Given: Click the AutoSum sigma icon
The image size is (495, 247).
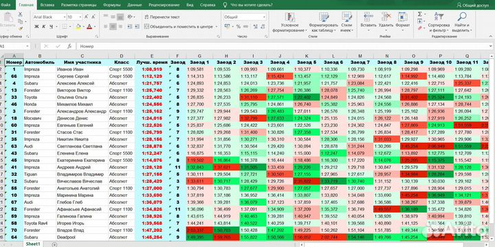Looking at the screenshot, I should coord(420,14).
